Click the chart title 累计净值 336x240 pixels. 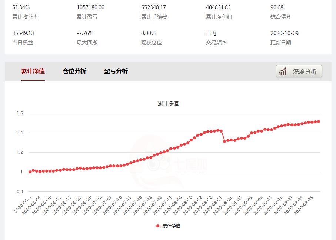click(168, 103)
